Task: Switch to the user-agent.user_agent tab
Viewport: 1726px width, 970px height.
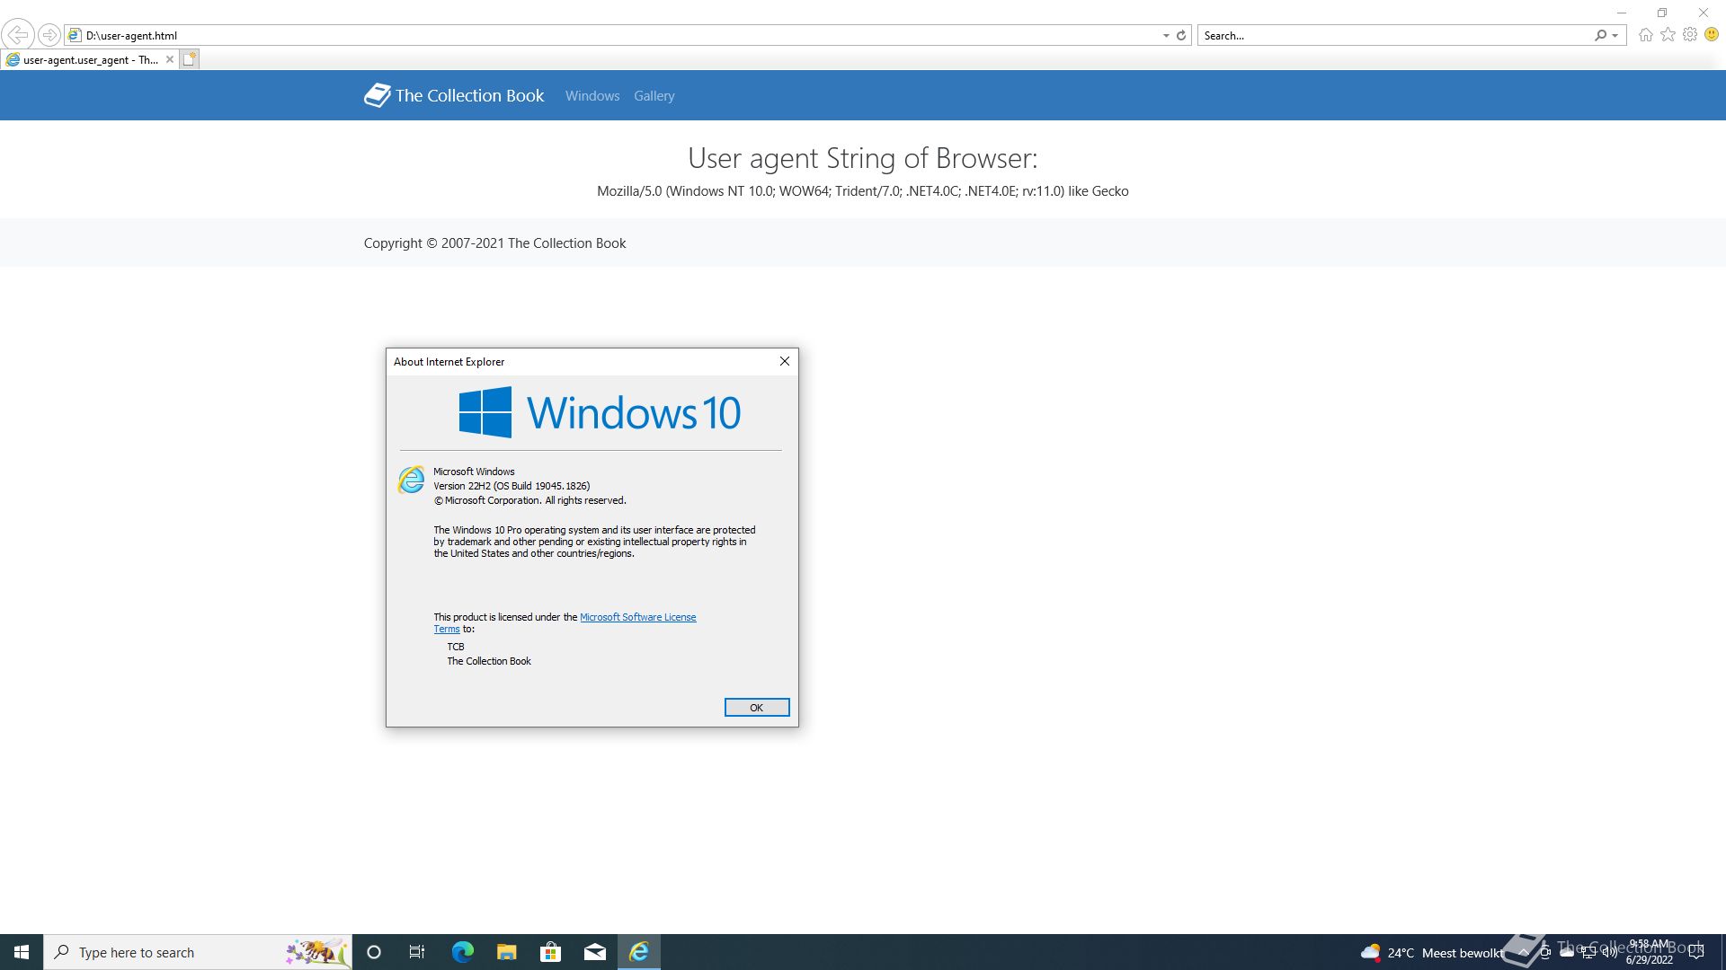Action: [90, 59]
